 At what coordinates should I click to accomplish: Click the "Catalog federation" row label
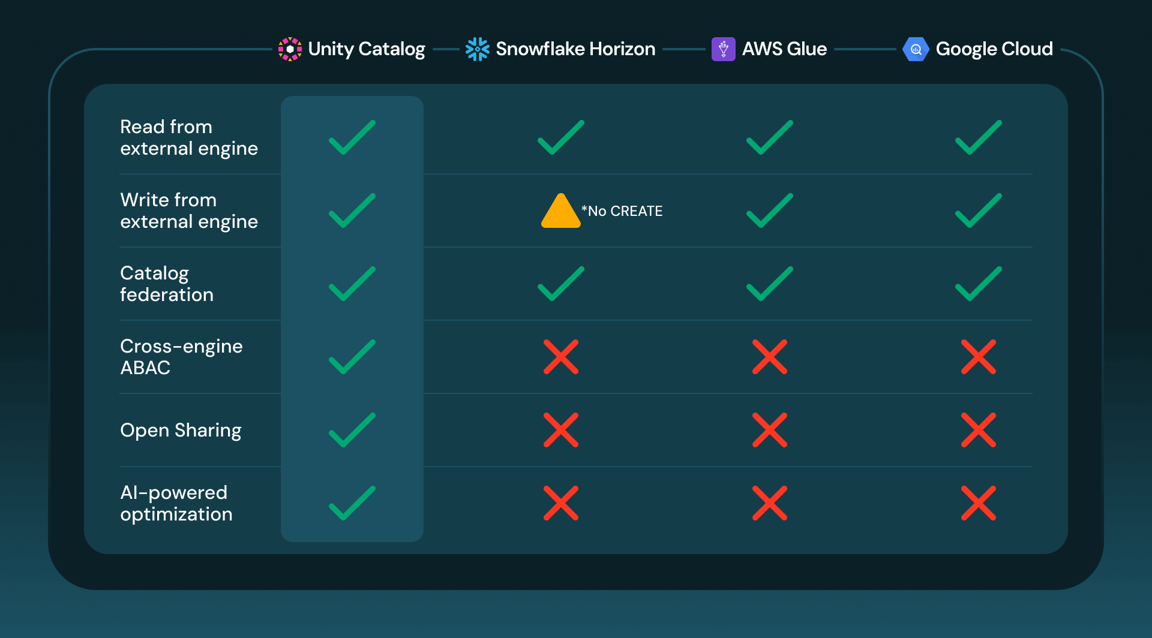coord(167,284)
